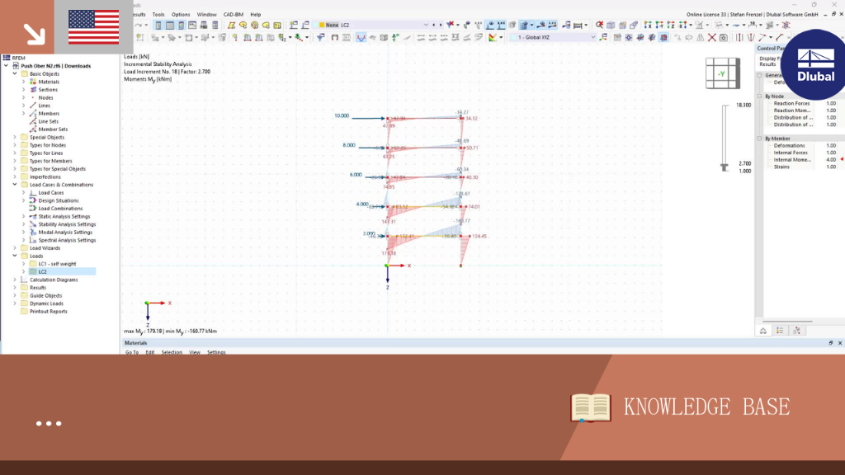Select Calculation Diagrams tree item
The image size is (845, 475).
click(54, 280)
